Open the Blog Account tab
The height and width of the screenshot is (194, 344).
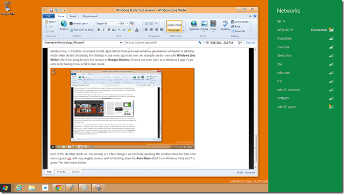90,16
